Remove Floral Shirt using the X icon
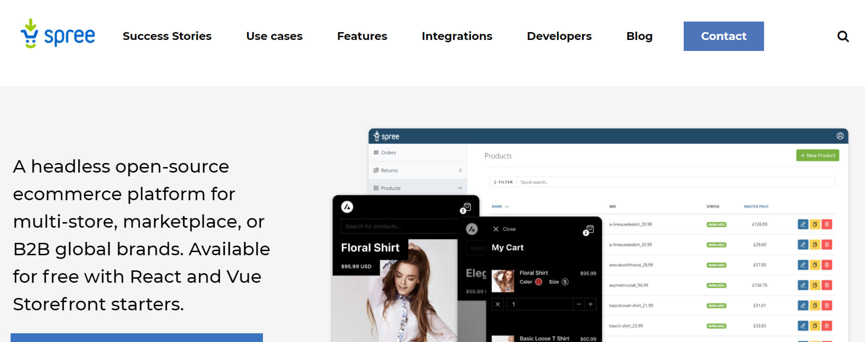865x342 pixels. pyautogui.click(x=497, y=304)
